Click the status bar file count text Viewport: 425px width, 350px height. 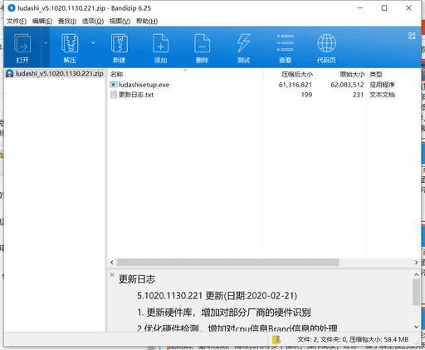(x=353, y=339)
